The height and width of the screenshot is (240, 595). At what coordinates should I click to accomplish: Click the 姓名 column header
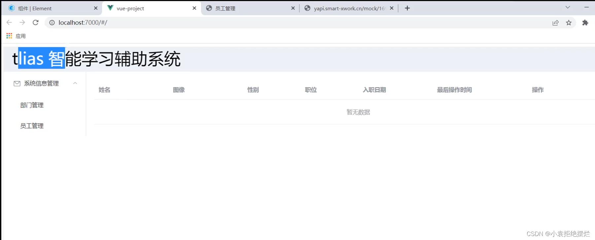pos(104,90)
